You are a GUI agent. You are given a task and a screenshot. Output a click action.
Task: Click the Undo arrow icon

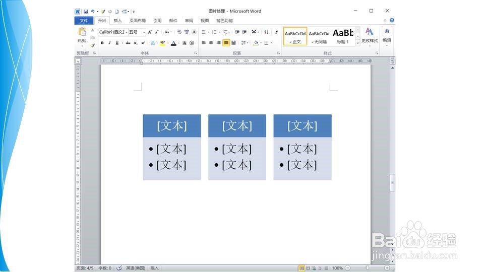[92, 12]
